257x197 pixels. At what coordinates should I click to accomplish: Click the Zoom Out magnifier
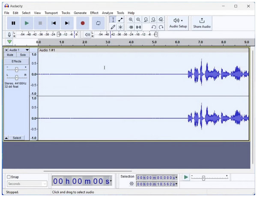point(138,20)
